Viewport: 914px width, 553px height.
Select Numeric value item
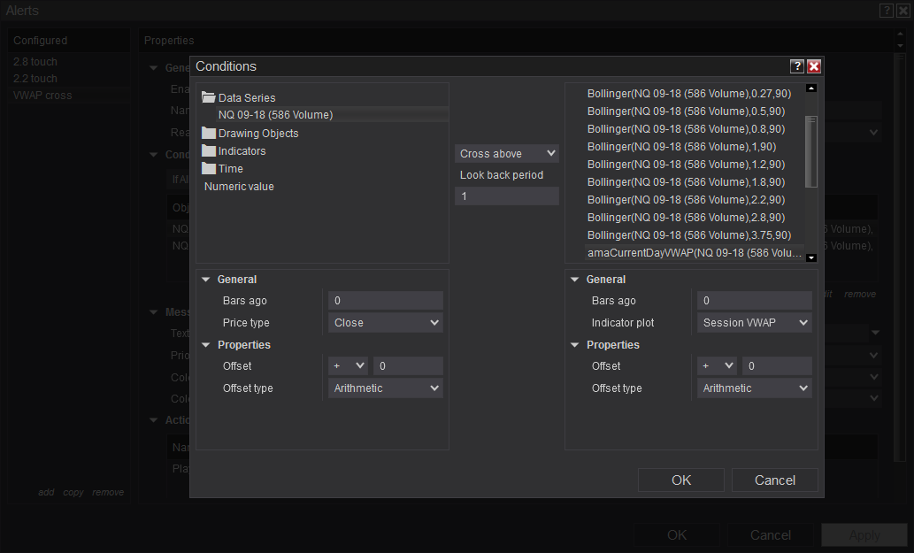[239, 187]
